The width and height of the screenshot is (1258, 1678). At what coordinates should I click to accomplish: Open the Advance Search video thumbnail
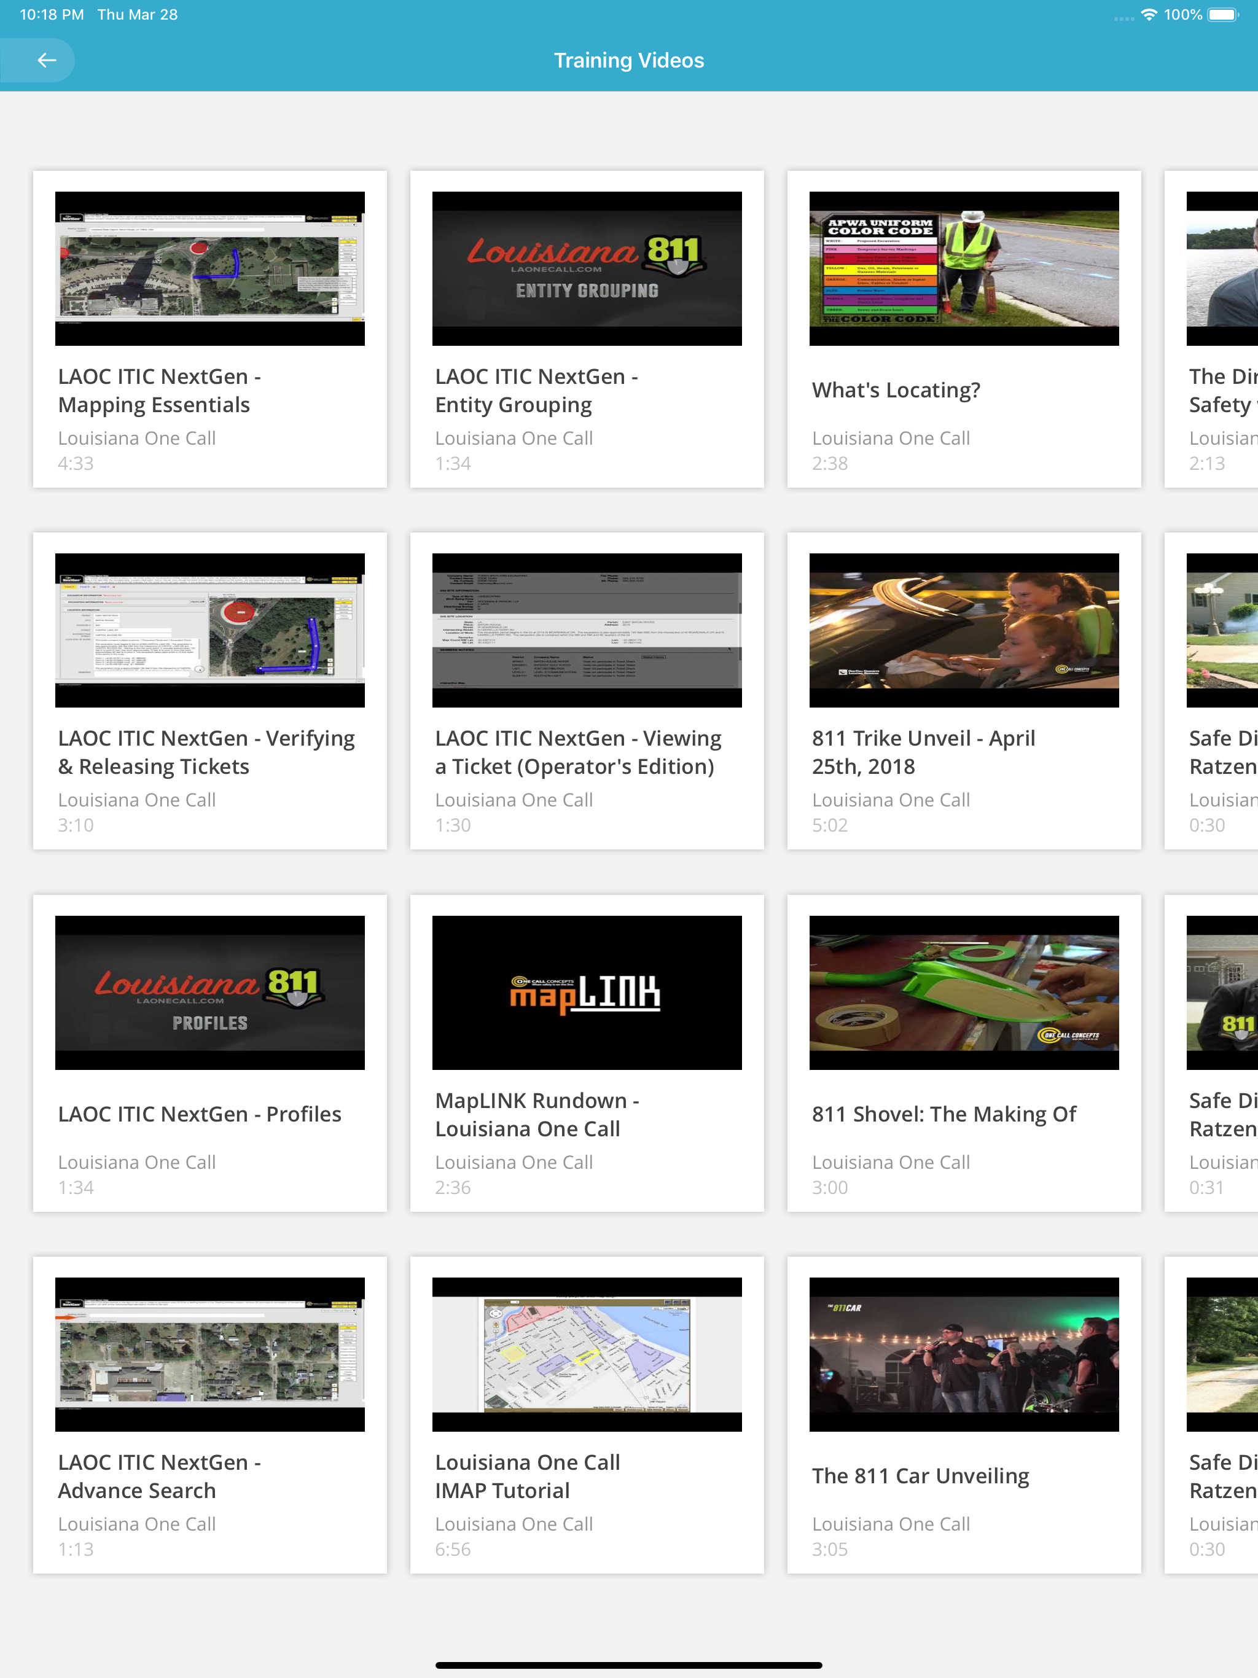click(209, 1354)
